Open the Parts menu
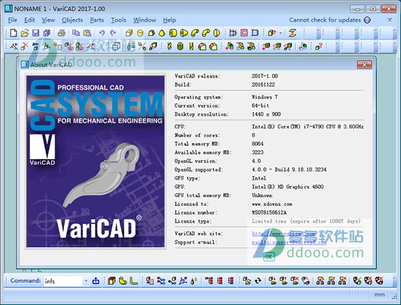The width and height of the screenshot is (401, 305). 97,20
